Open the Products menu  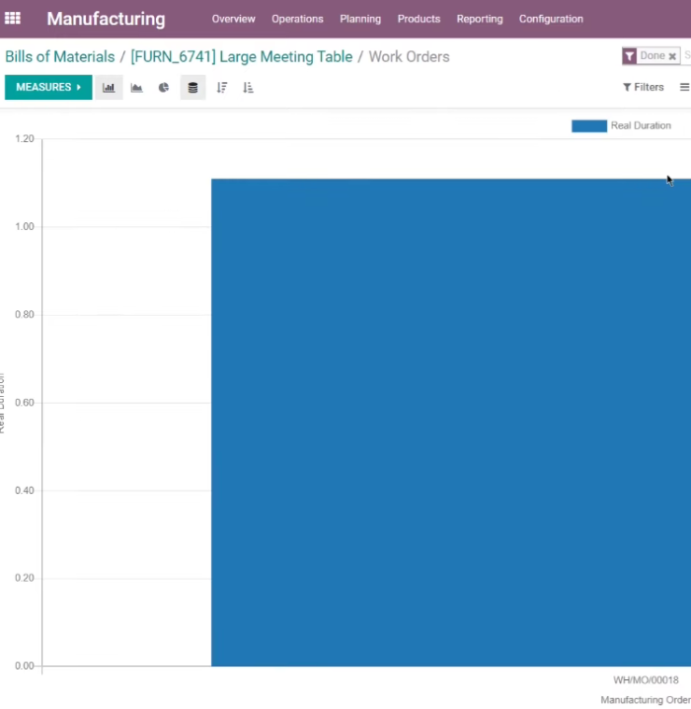tap(419, 19)
